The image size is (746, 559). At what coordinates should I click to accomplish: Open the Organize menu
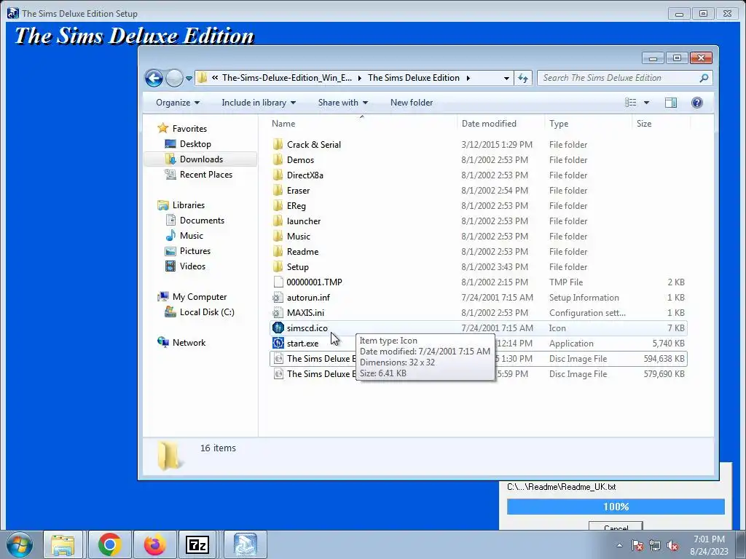178,103
